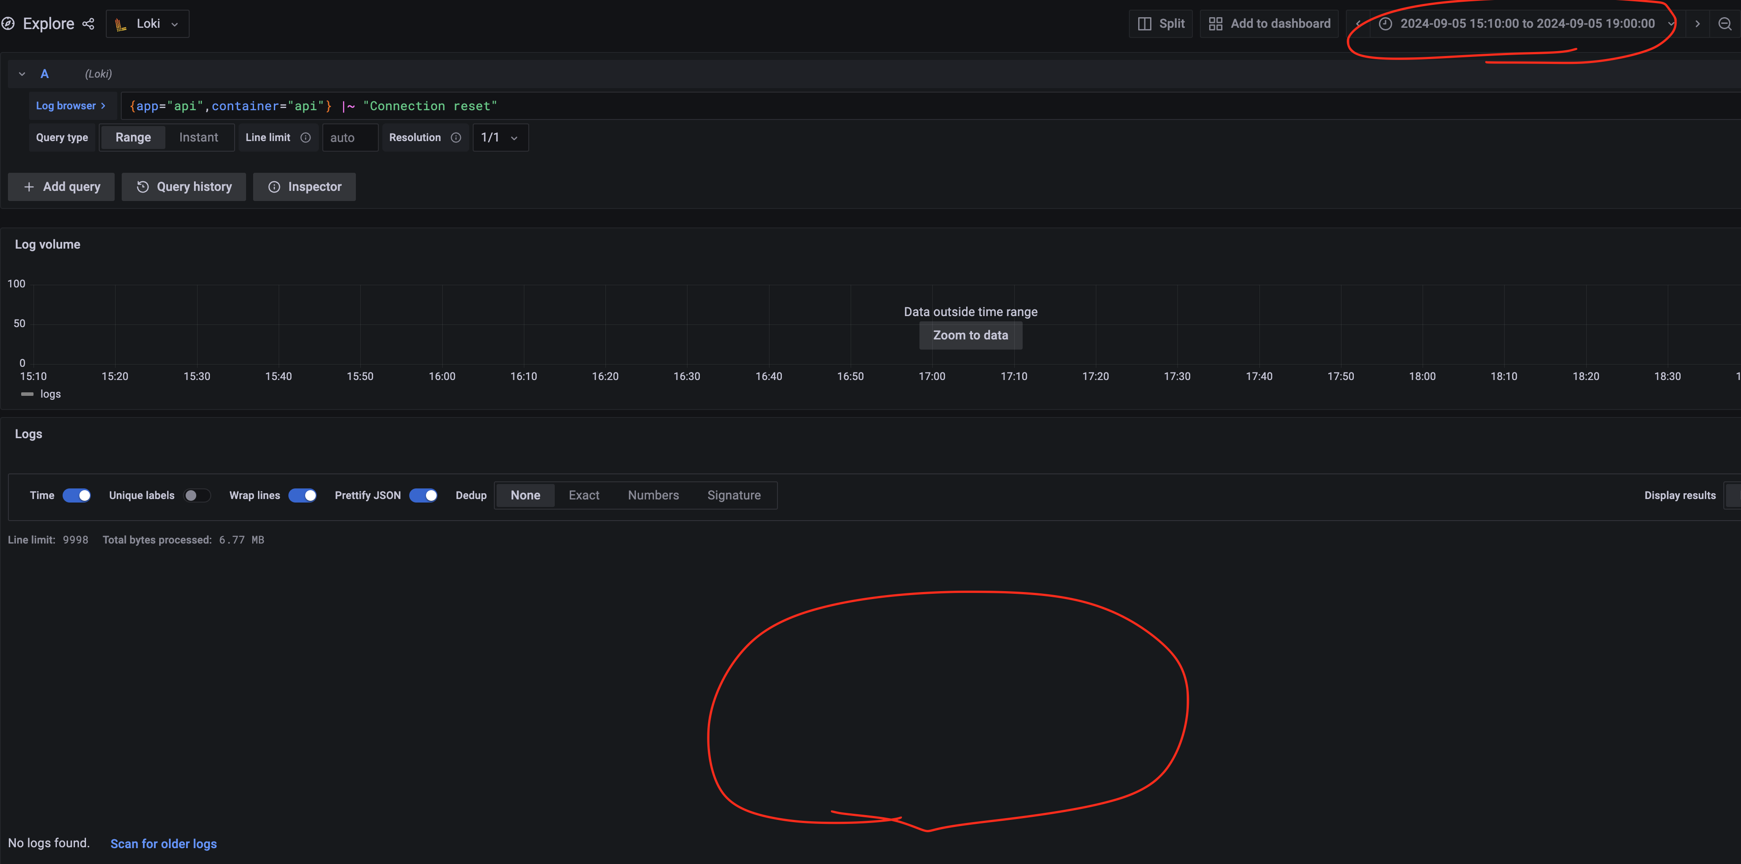Viewport: 1741px width, 864px height.
Task: Shift time range backward with left arrow
Action: coord(1358,24)
